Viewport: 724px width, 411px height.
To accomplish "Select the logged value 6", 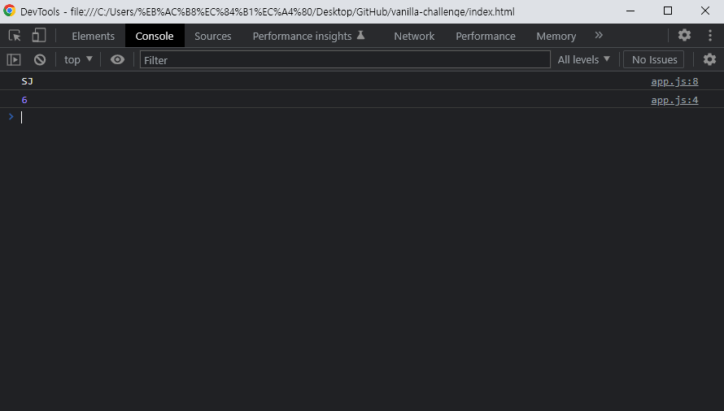I will (24, 100).
